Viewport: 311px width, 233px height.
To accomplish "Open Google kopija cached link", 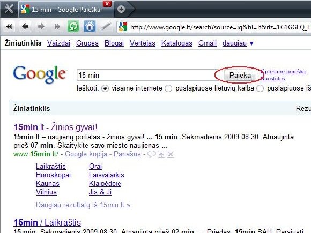I will tap(86, 154).
